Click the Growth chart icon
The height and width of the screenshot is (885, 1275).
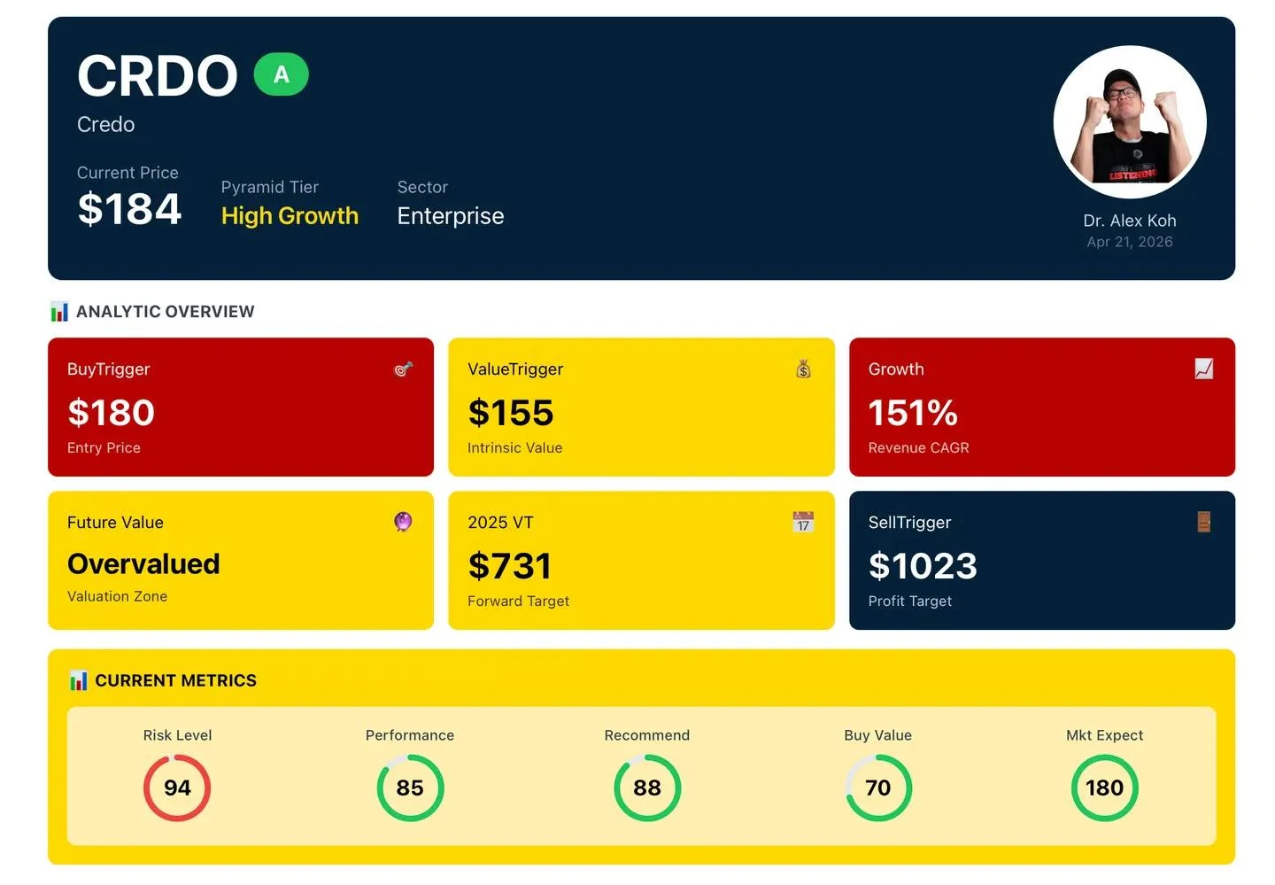click(1203, 369)
